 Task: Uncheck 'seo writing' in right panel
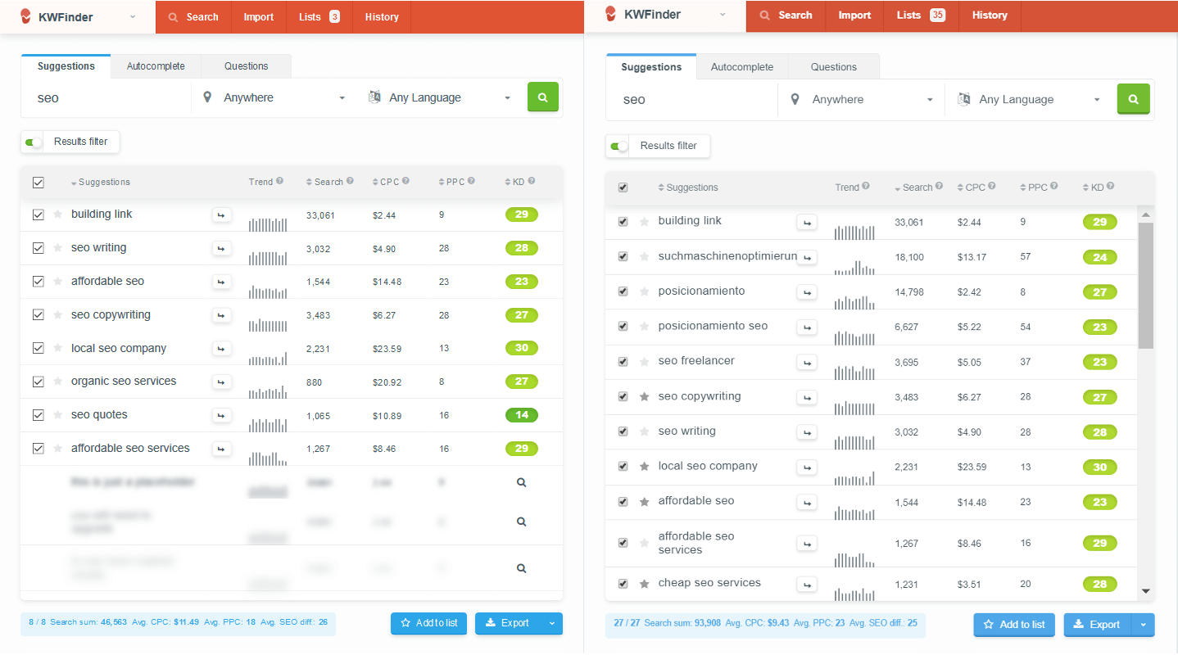pos(623,431)
